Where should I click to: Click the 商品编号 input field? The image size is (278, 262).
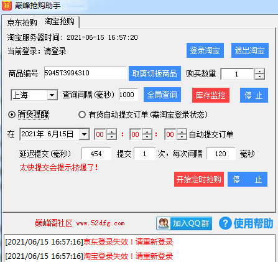tap(85, 73)
